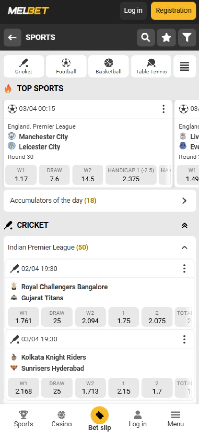This screenshot has width=199, height=433.
Task: Open options menu for the Manchester City match
Action: coord(163,109)
